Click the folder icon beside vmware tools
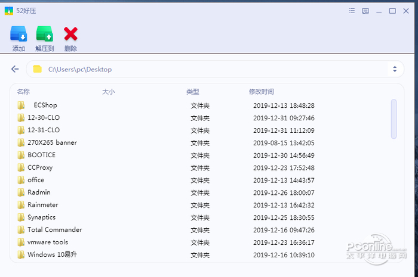The width and height of the screenshot is (418, 277). point(21,242)
